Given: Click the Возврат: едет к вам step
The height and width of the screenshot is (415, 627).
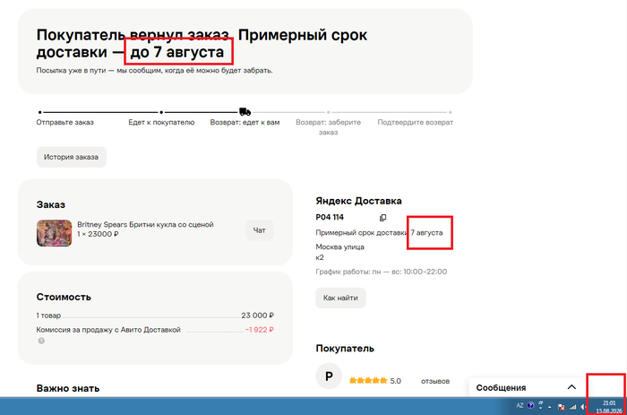Looking at the screenshot, I should (245, 123).
